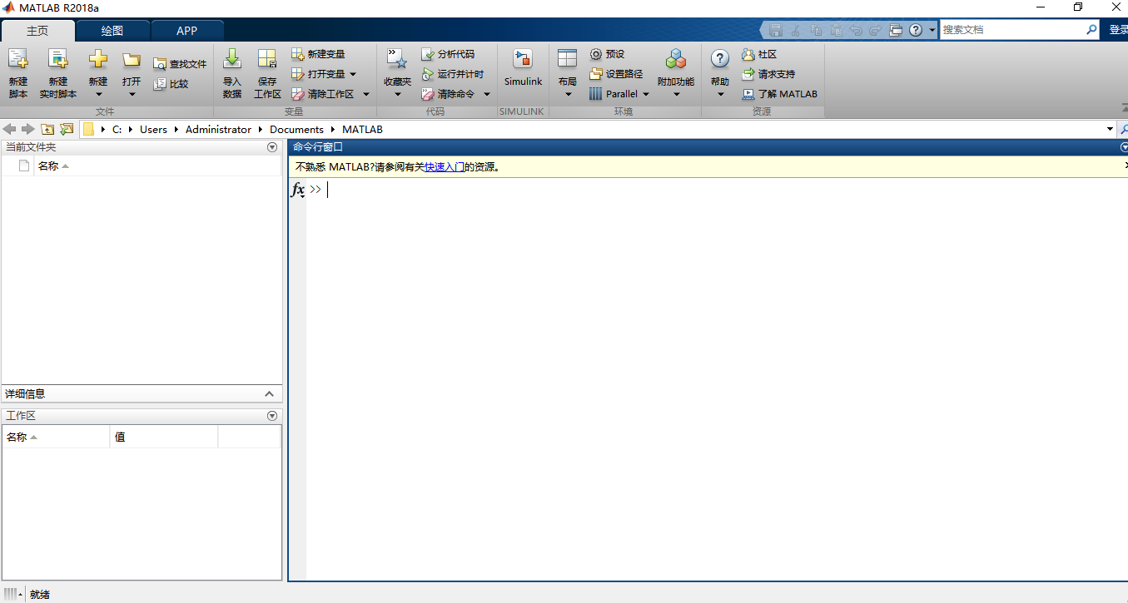Click the fx function browser icon
Image resolution: width=1128 pixels, height=603 pixels.
[x=297, y=190]
